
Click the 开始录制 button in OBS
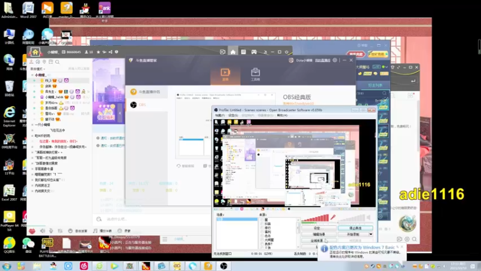point(353,234)
